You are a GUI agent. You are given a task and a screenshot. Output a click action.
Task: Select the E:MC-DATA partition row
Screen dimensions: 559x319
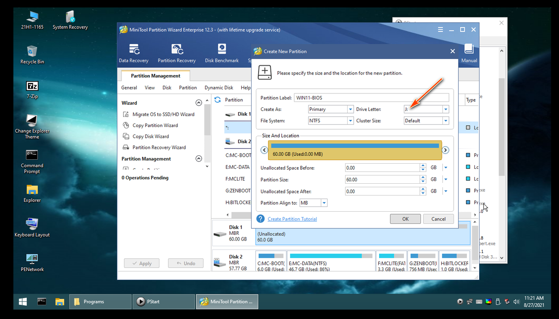(x=238, y=167)
